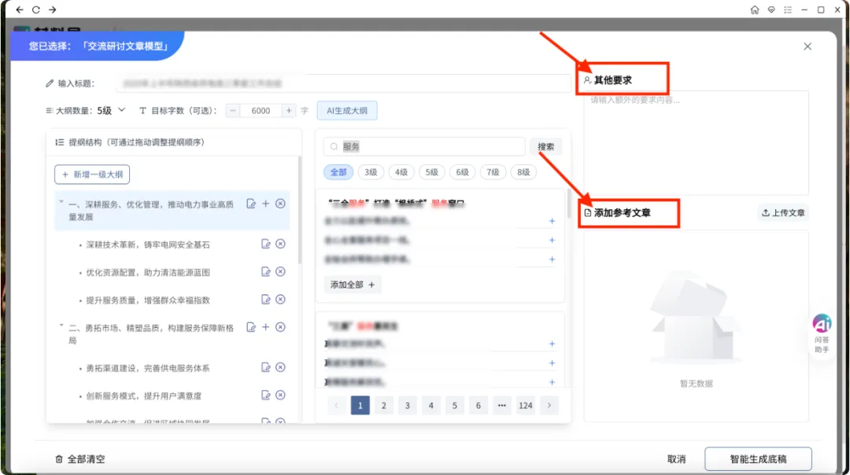Filter results by 5级

click(431, 172)
